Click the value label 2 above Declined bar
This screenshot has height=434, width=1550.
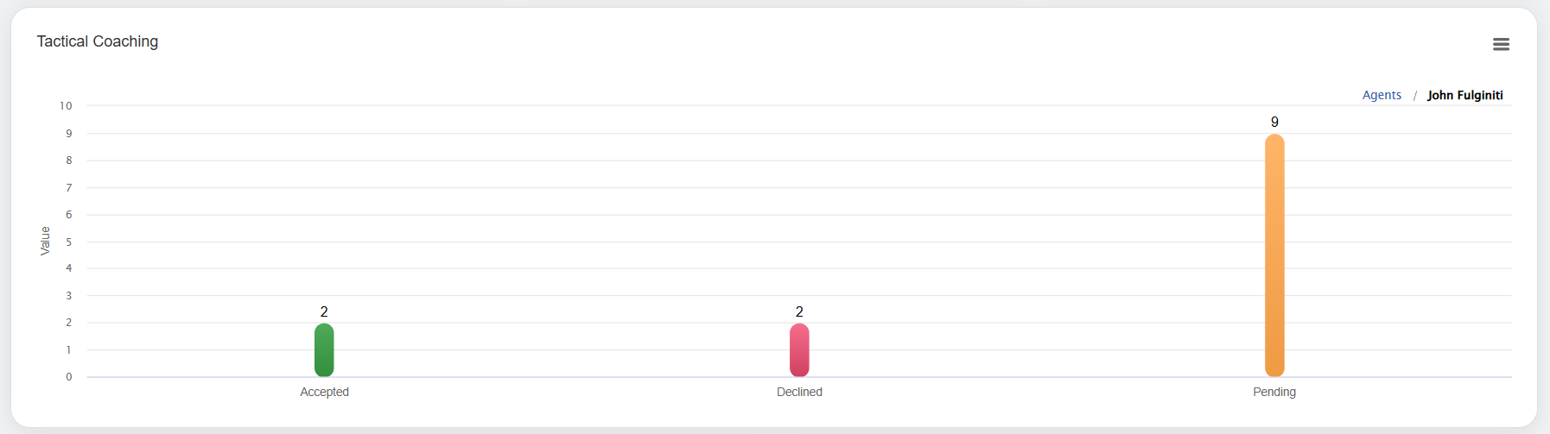point(799,311)
